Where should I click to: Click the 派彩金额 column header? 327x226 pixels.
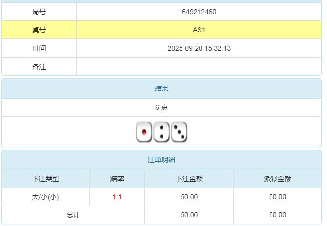[x=277, y=179]
